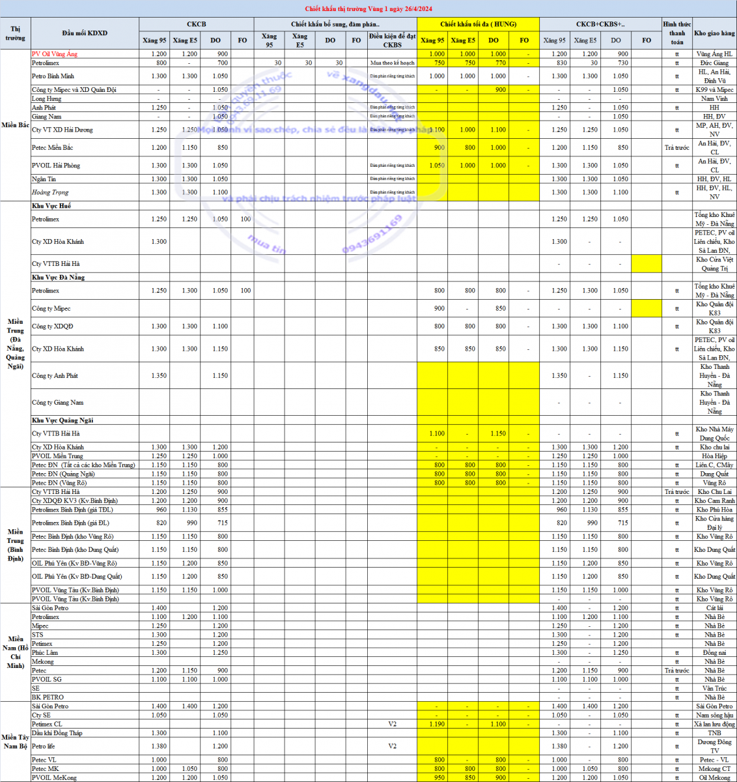Viewport: 737px width, 782px height.
Task: Click the 'Miền Bắc' market cell
Action: click(x=15, y=125)
